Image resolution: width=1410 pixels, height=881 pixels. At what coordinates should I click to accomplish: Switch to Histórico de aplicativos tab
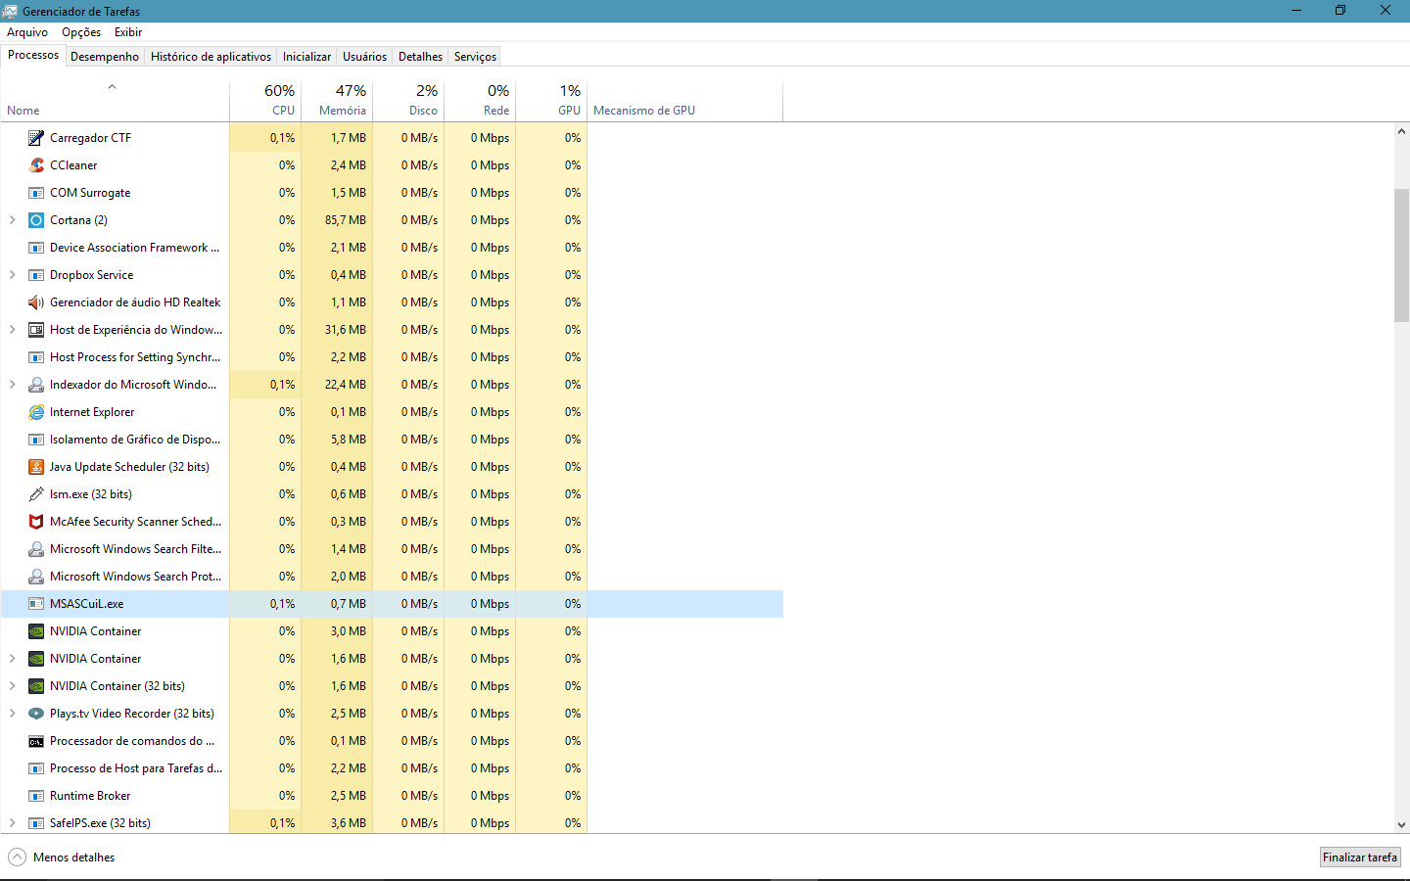point(211,57)
